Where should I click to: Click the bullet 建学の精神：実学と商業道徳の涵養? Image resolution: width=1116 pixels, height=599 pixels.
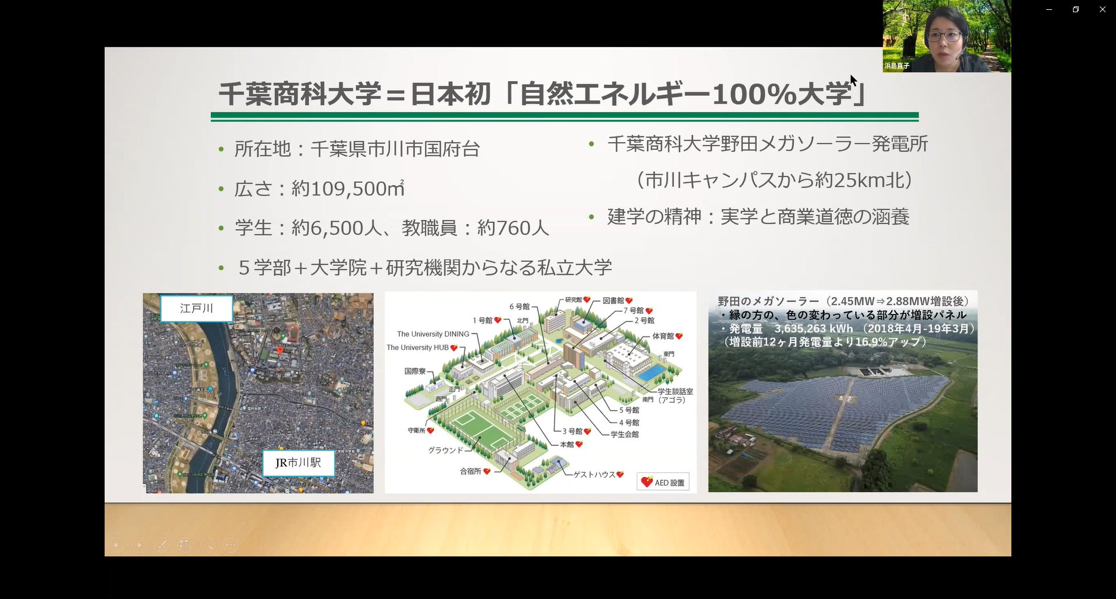point(758,217)
